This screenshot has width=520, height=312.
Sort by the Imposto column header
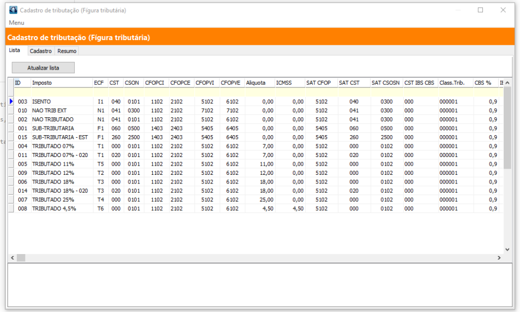tap(61, 83)
